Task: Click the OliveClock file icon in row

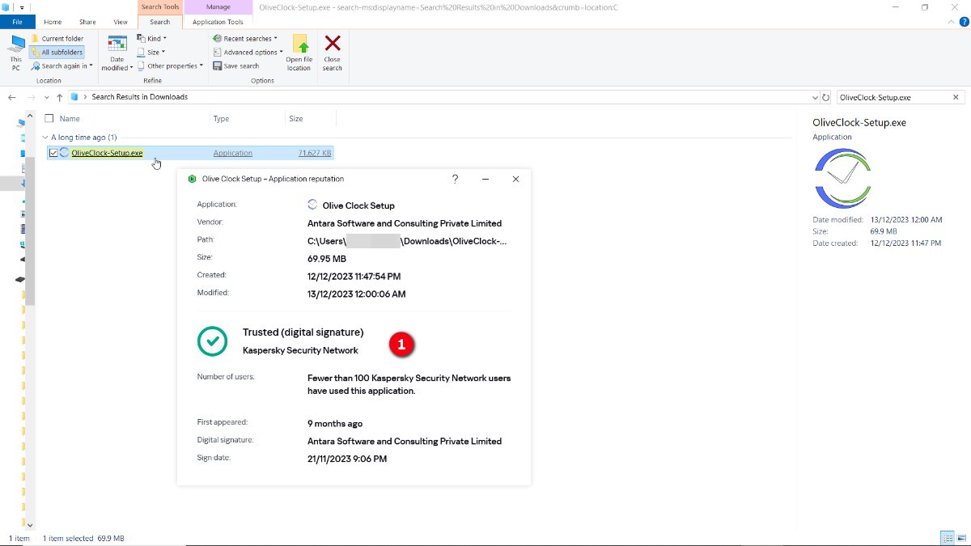Action: point(65,153)
